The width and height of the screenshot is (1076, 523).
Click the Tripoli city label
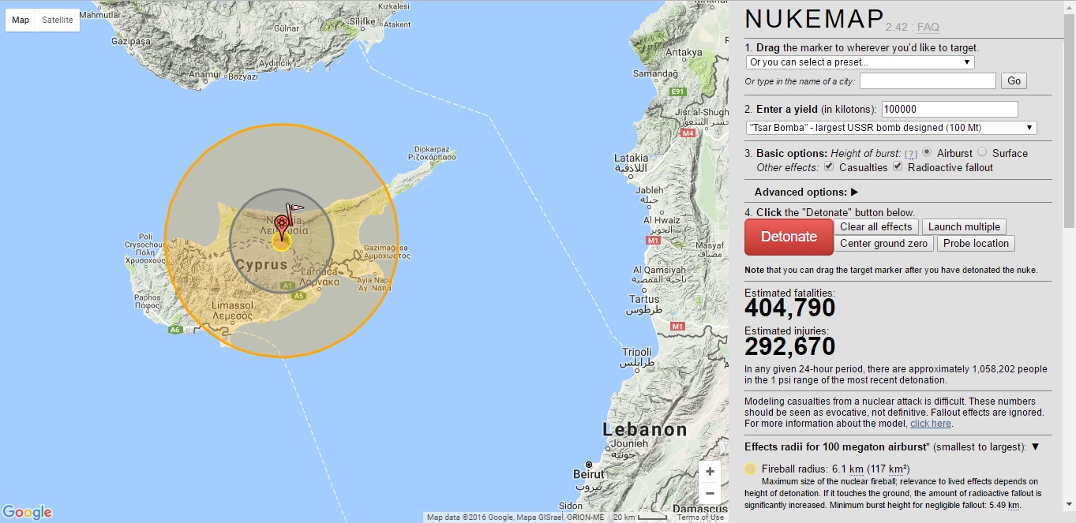coord(637,352)
